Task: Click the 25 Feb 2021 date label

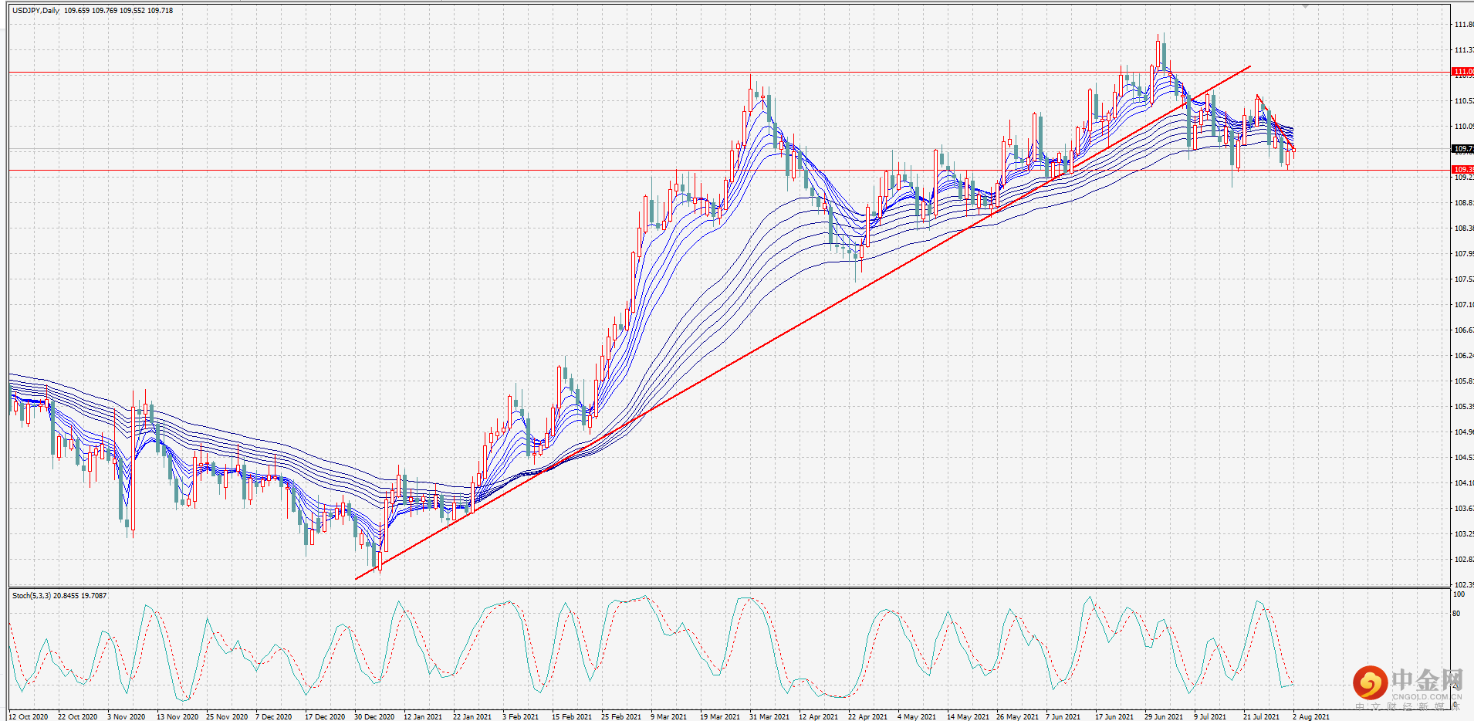Action: coord(621,716)
